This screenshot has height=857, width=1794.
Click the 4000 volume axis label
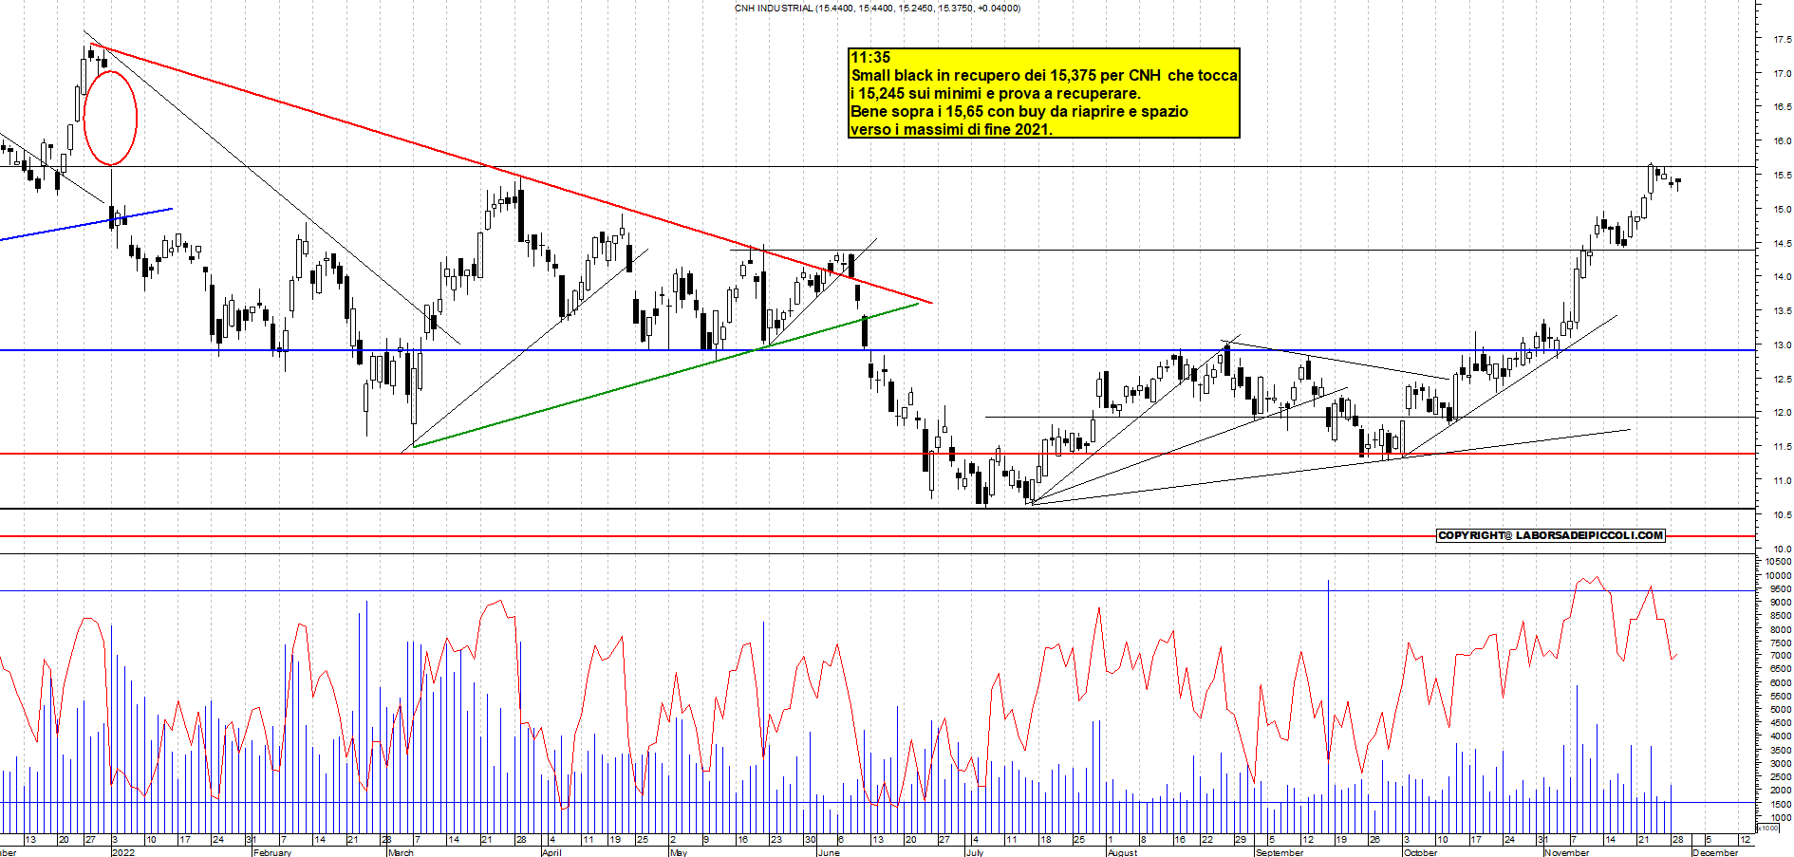1781,736
